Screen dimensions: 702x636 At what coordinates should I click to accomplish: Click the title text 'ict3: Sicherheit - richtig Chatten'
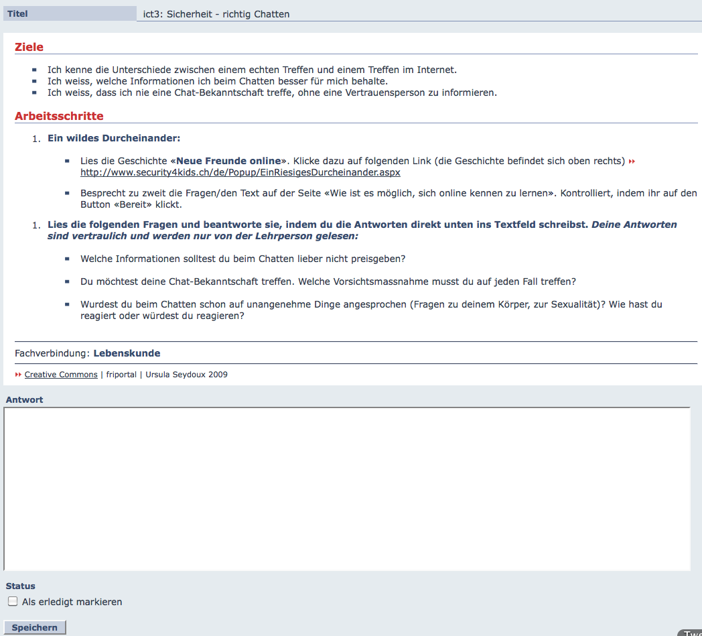pos(216,14)
